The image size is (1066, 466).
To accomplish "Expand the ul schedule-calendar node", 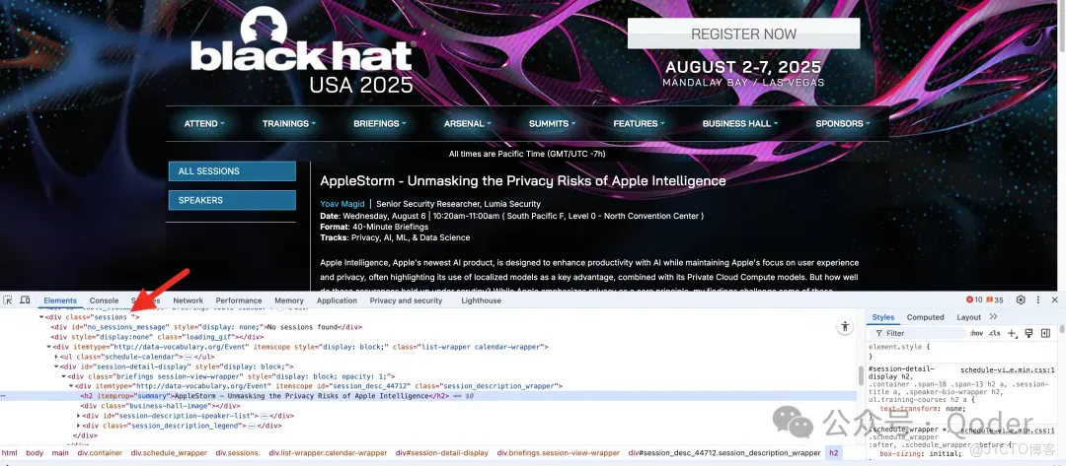I will click(56, 356).
